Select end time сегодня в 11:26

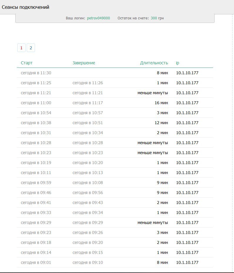(x=88, y=83)
